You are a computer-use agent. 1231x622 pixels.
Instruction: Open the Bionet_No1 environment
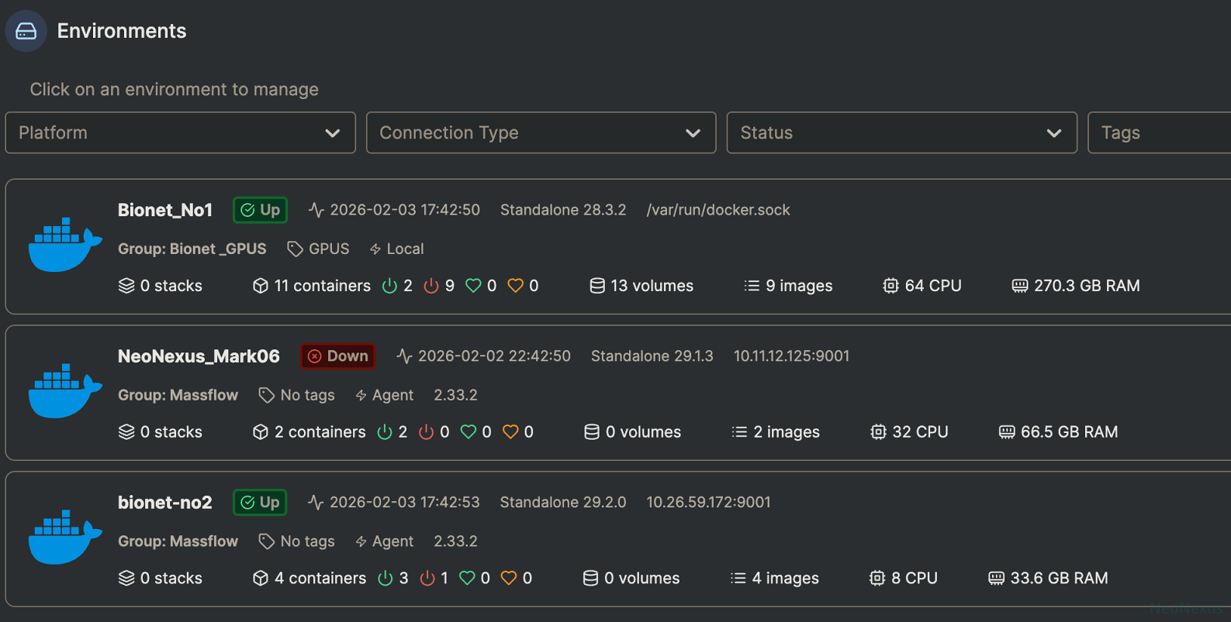click(x=165, y=210)
